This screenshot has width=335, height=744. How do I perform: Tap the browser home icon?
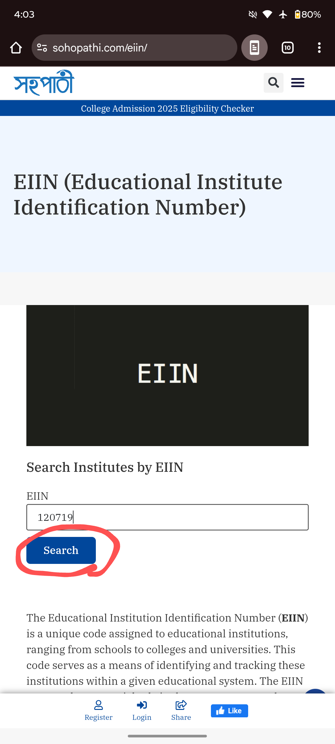(x=16, y=48)
